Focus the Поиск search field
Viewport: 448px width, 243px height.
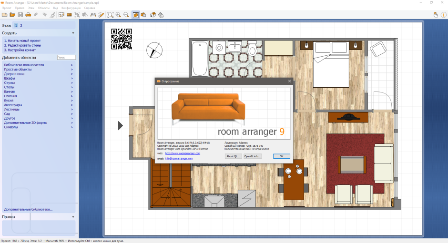(66, 57)
